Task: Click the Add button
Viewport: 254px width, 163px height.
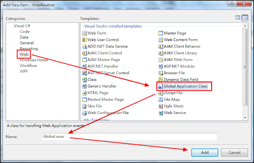Action: (205, 152)
